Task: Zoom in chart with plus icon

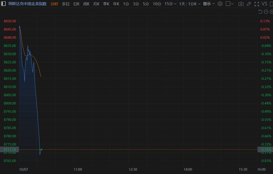Action: tap(272, 12)
